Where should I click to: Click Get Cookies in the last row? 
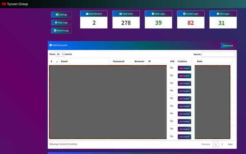pyautogui.click(x=185, y=137)
